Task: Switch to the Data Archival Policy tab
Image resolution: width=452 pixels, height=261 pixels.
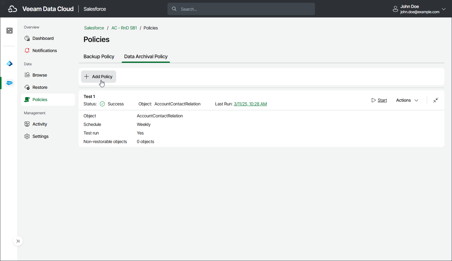Action: 146,56
